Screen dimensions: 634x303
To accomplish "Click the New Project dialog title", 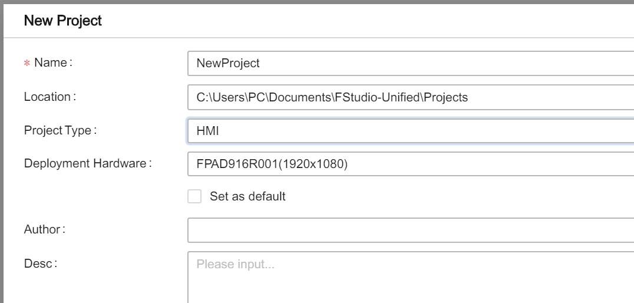I will (62, 20).
